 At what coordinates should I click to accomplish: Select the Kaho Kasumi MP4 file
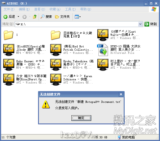(9, 64)
